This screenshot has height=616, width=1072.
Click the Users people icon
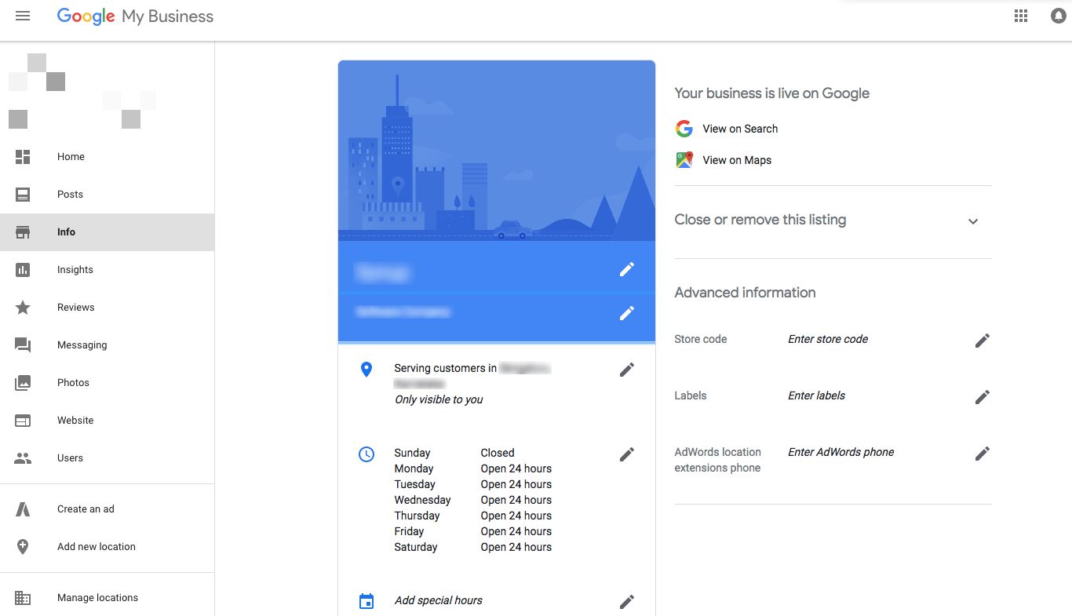tap(23, 458)
